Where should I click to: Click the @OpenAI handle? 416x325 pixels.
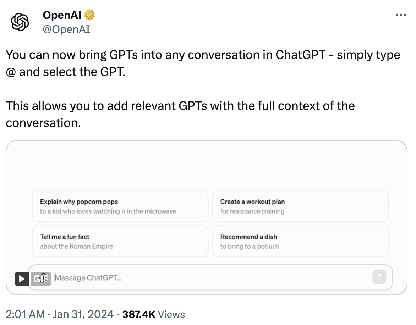click(66, 29)
